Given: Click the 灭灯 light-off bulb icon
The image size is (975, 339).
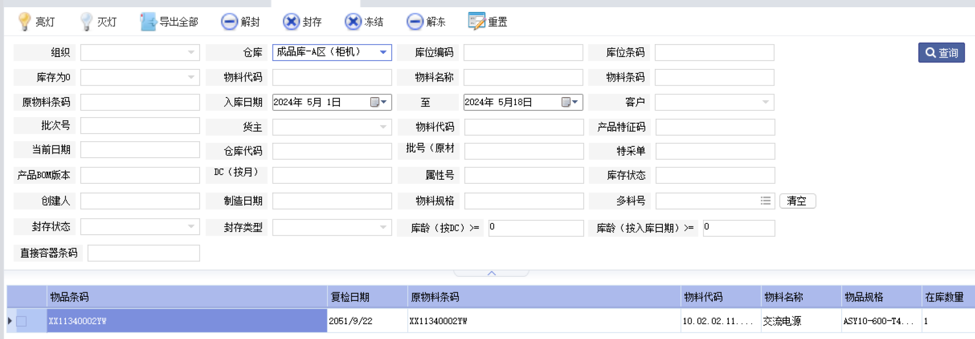Looking at the screenshot, I should tap(86, 22).
